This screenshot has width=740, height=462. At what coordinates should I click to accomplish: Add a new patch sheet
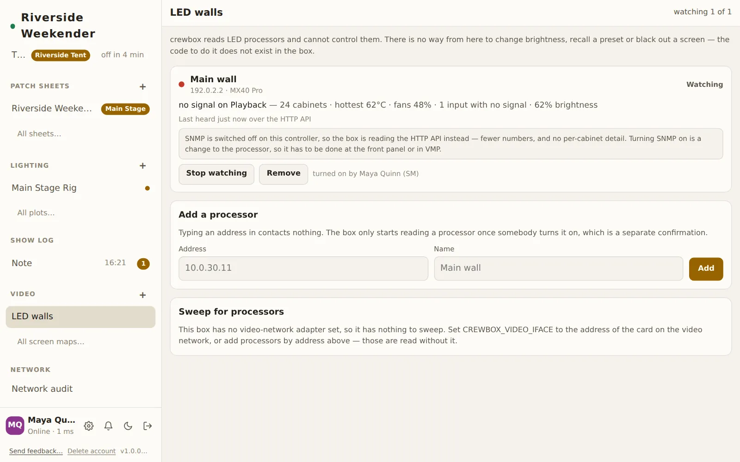pyautogui.click(x=142, y=86)
